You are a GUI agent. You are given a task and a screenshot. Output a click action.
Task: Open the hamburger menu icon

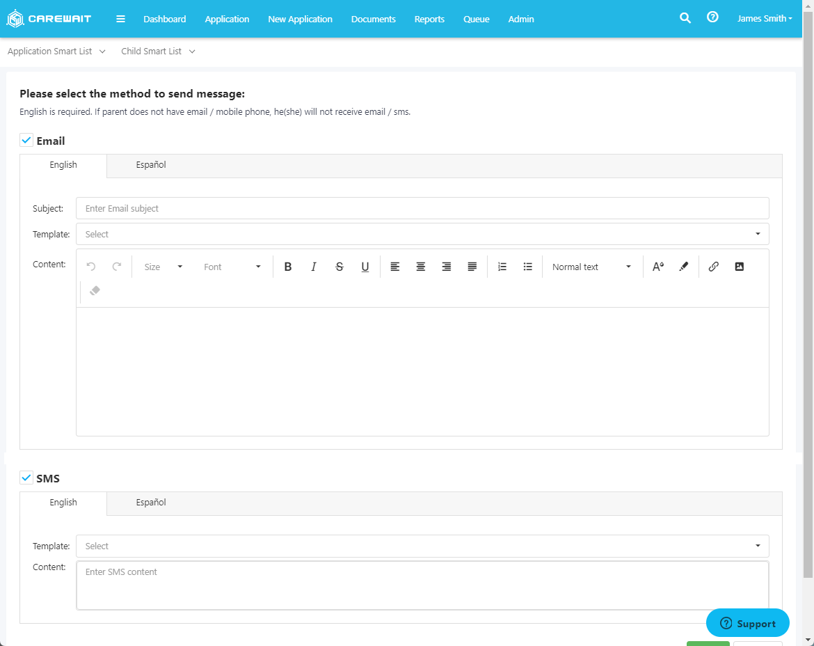[120, 19]
